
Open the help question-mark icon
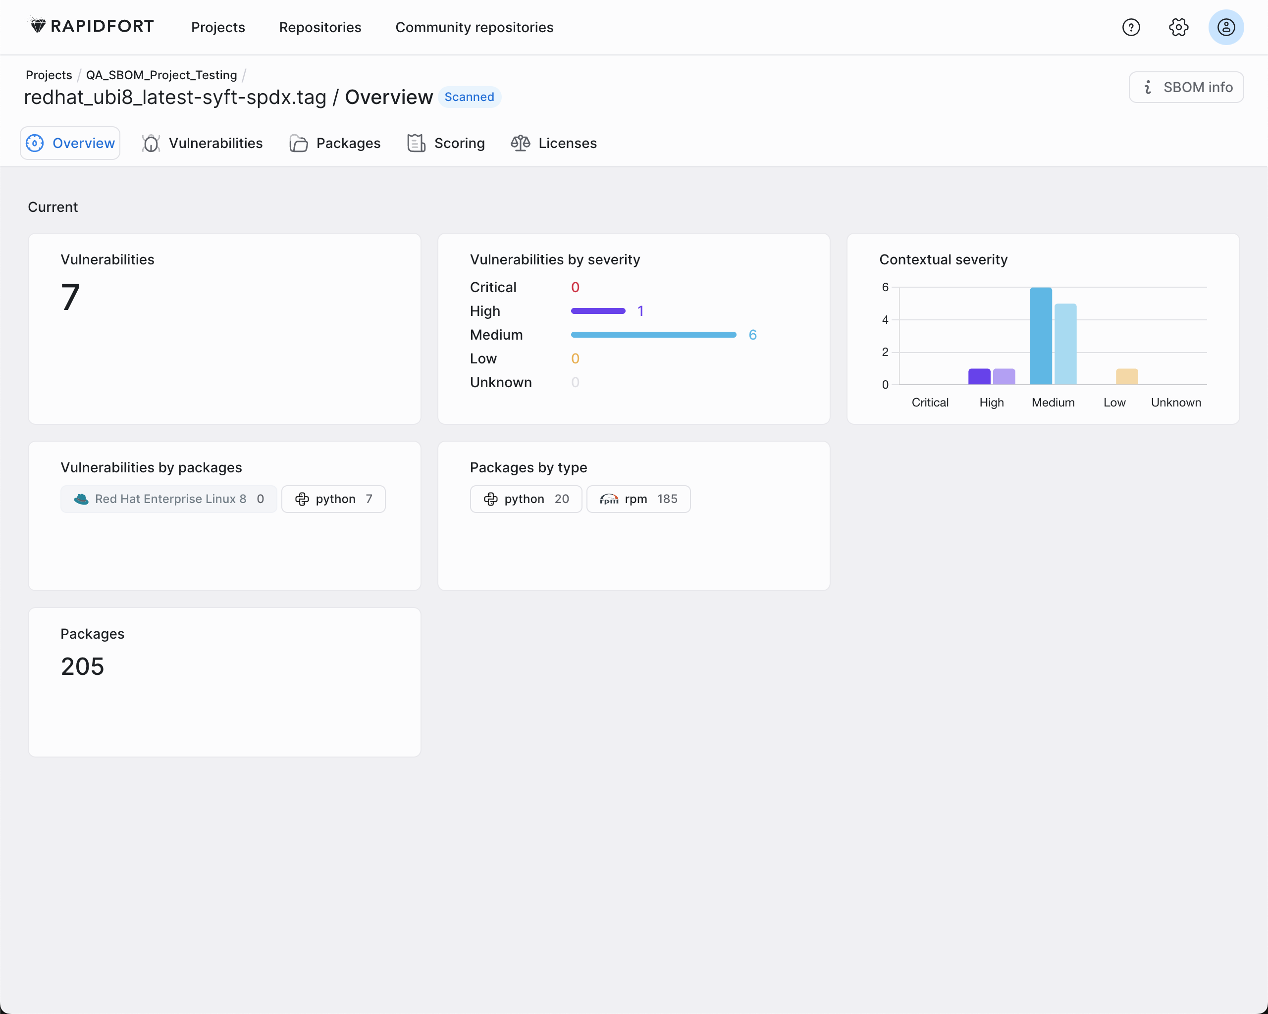[1130, 27]
